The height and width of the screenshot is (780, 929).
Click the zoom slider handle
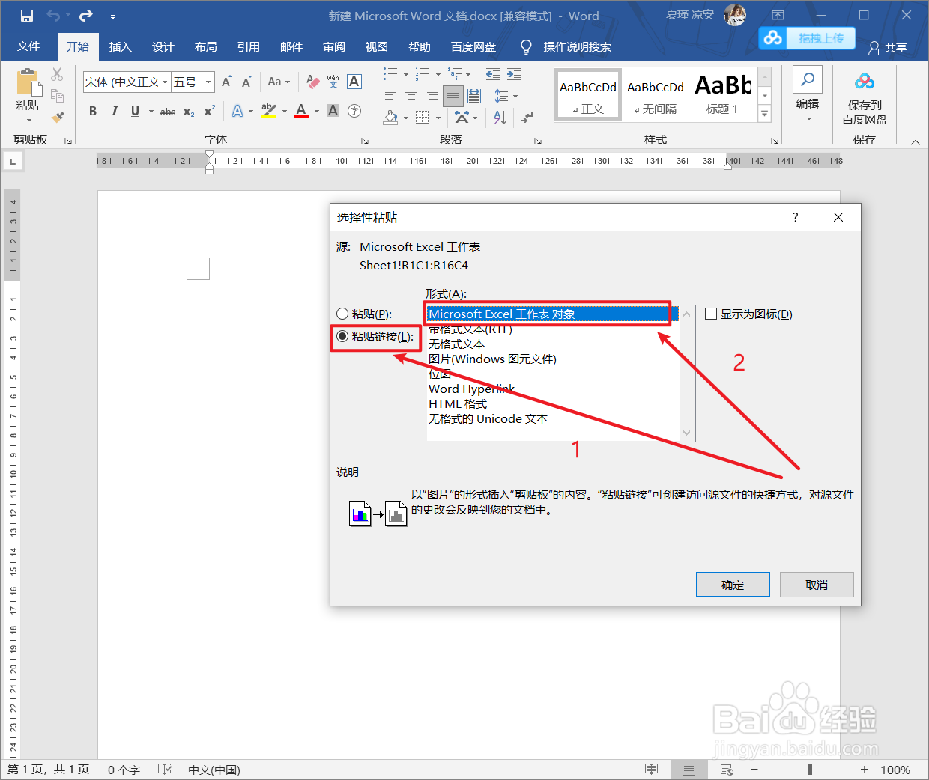810,770
